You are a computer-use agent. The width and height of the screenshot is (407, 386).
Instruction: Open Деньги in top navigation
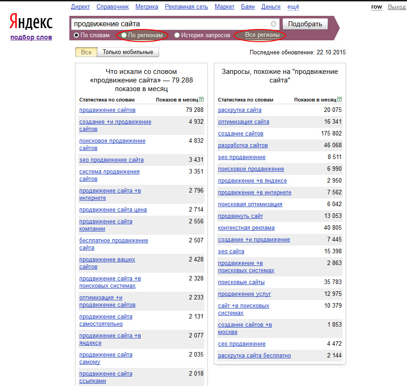pos(271,7)
